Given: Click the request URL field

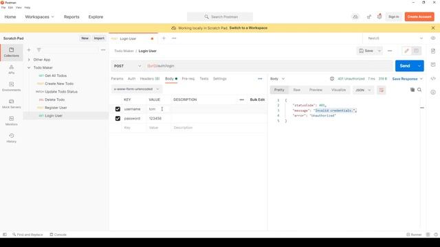Looking at the screenshot, I should pyautogui.click(x=269, y=66).
